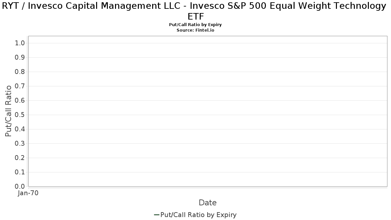Click the Date axis title

208,203
